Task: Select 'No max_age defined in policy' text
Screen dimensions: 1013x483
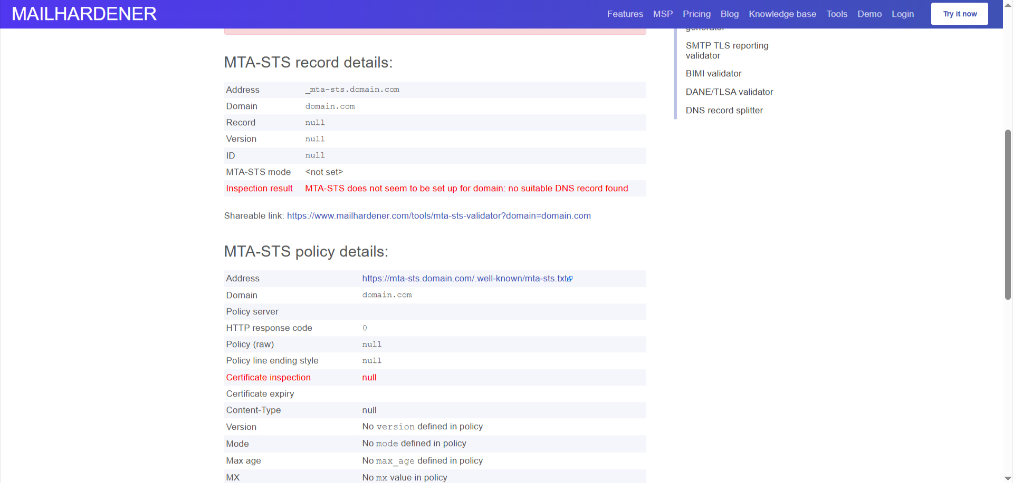Action: coord(423,461)
